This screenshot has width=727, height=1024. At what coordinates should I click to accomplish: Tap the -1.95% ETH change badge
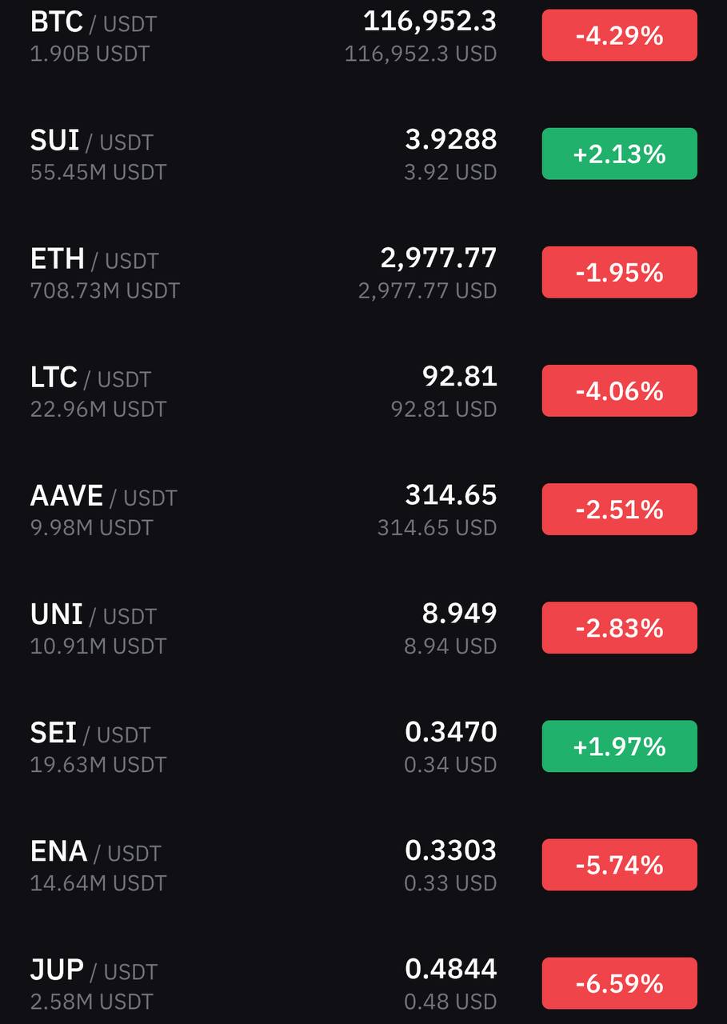point(620,272)
